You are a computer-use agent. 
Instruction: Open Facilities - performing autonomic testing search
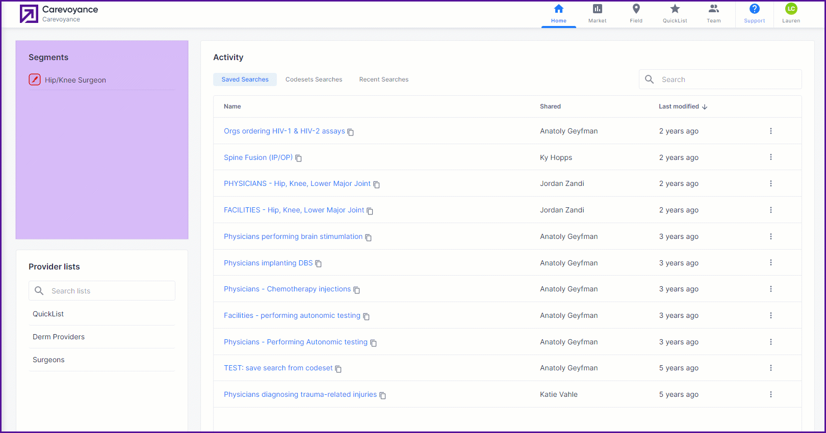[292, 315]
